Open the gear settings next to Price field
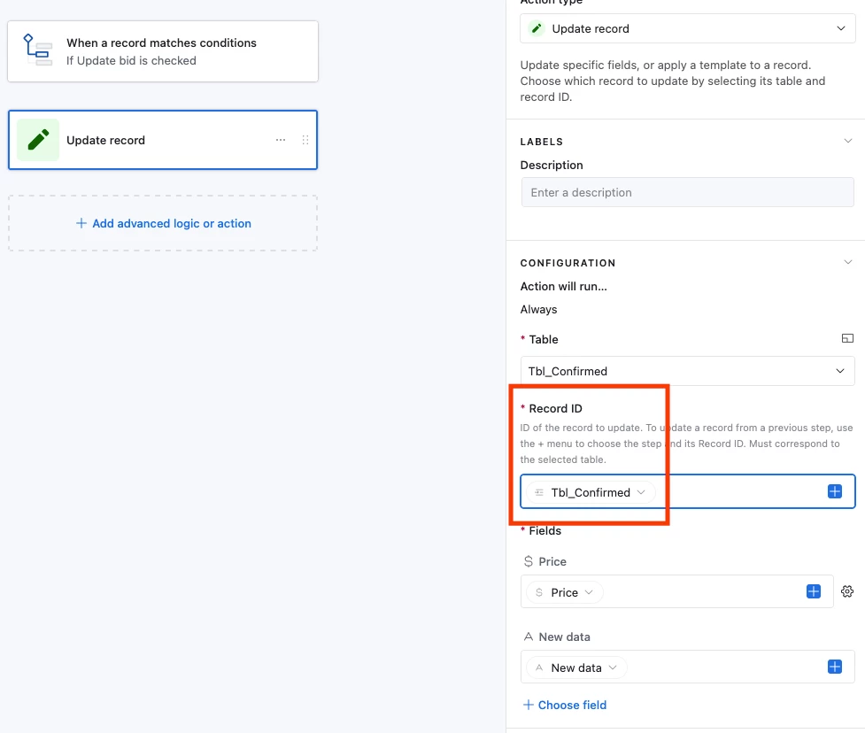Screen dimensions: 865x733 847,592
